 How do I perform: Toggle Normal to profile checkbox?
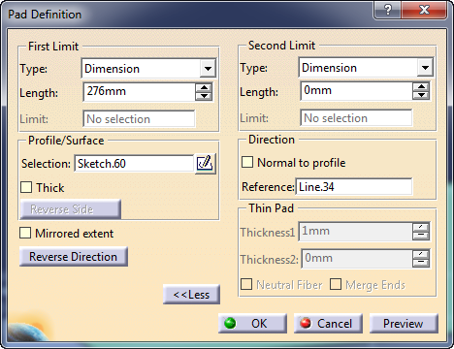pos(247,162)
